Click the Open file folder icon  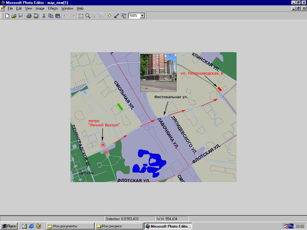14,16
